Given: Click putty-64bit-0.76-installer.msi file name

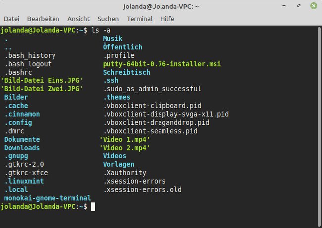Looking at the screenshot, I should (162, 64).
